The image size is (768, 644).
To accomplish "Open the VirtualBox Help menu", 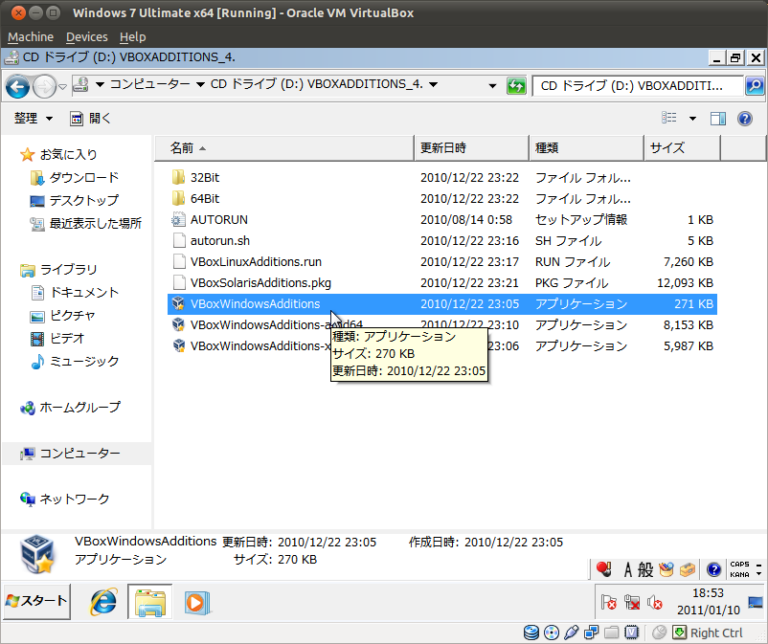I will point(133,37).
